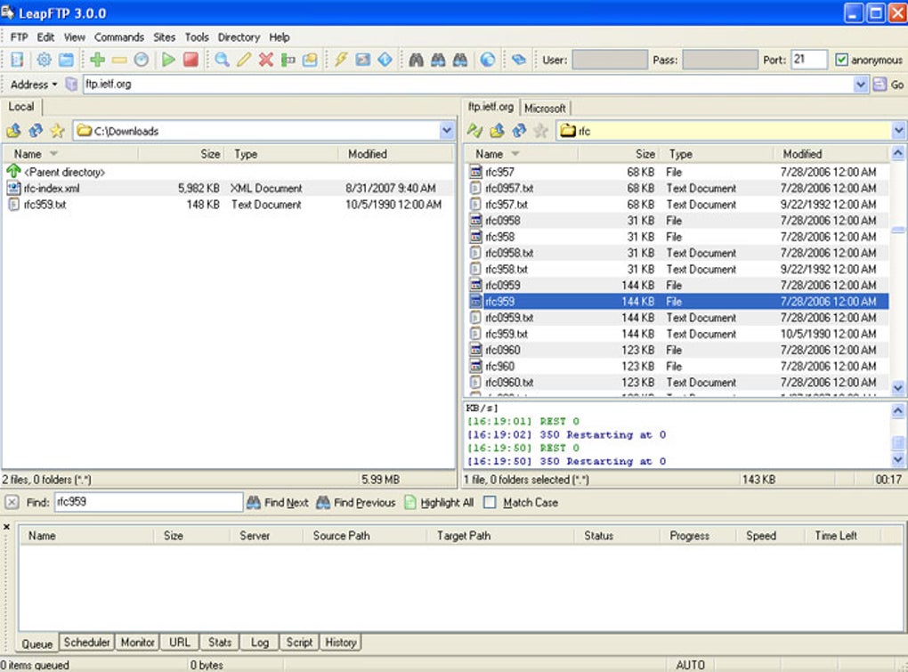Sort the Local pane by Size column
908x672 pixels.
[x=182, y=154]
